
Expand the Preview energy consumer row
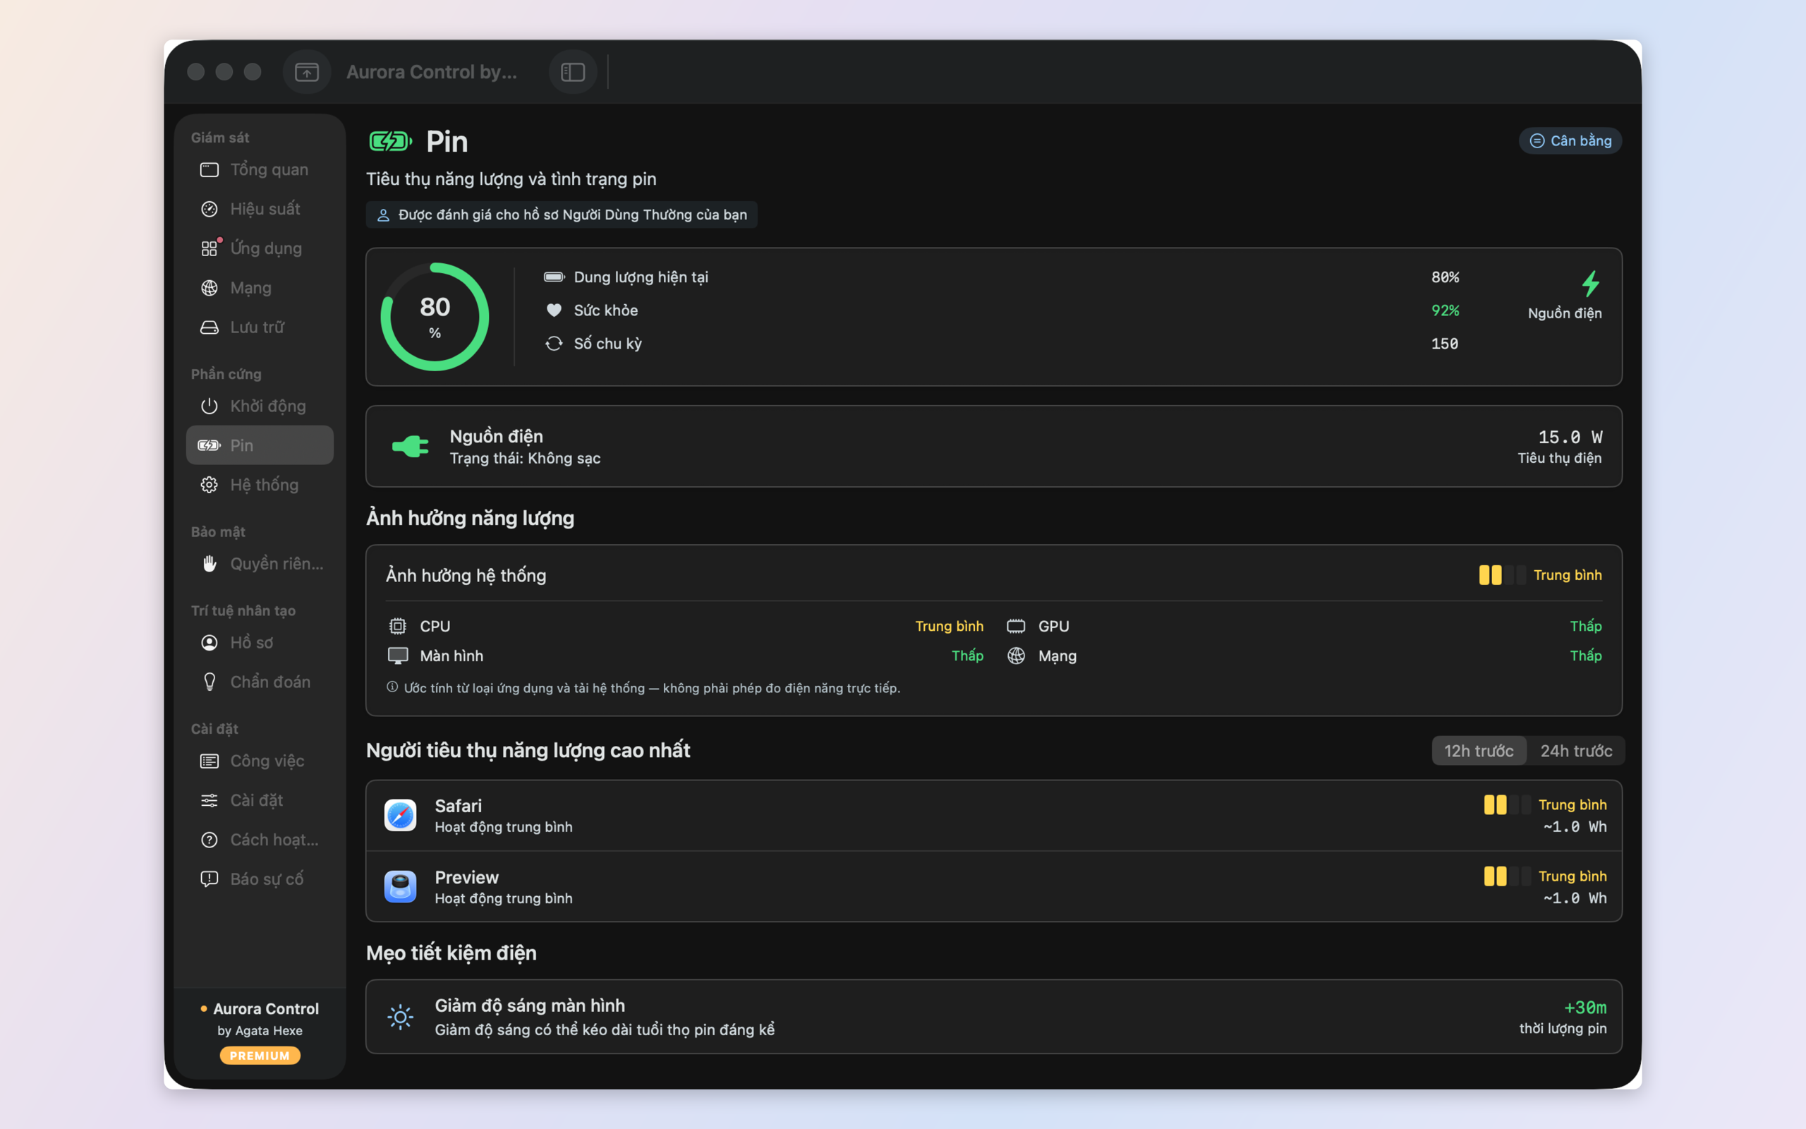pos(993,887)
